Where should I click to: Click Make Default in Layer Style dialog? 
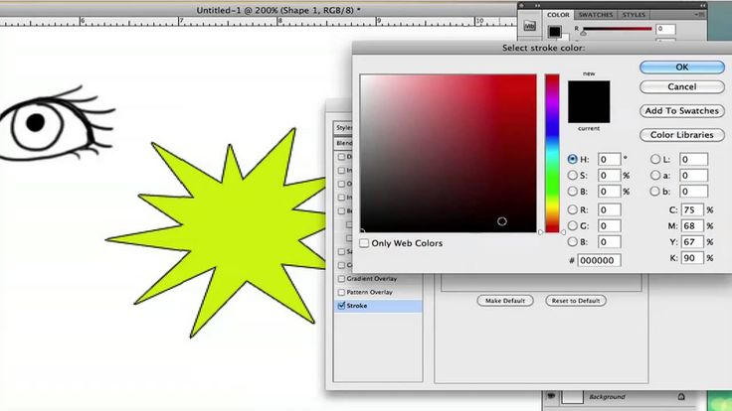[x=505, y=301]
